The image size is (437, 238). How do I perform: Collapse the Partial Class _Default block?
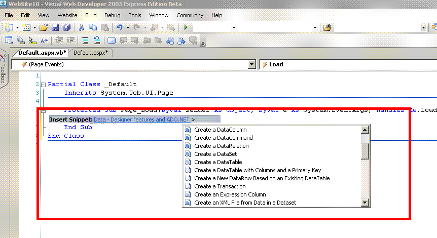coord(44,85)
